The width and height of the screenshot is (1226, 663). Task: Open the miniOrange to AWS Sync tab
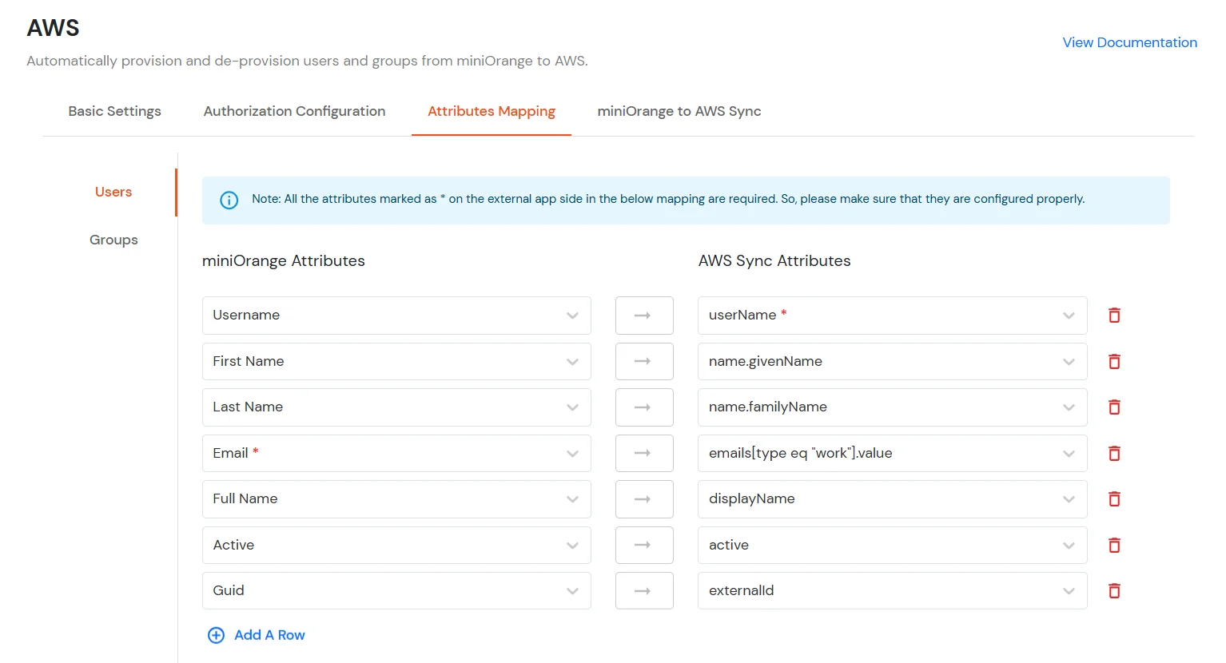(679, 111)
